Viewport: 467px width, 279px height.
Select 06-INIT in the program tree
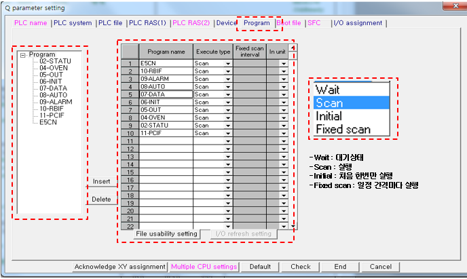pos(51,81)
